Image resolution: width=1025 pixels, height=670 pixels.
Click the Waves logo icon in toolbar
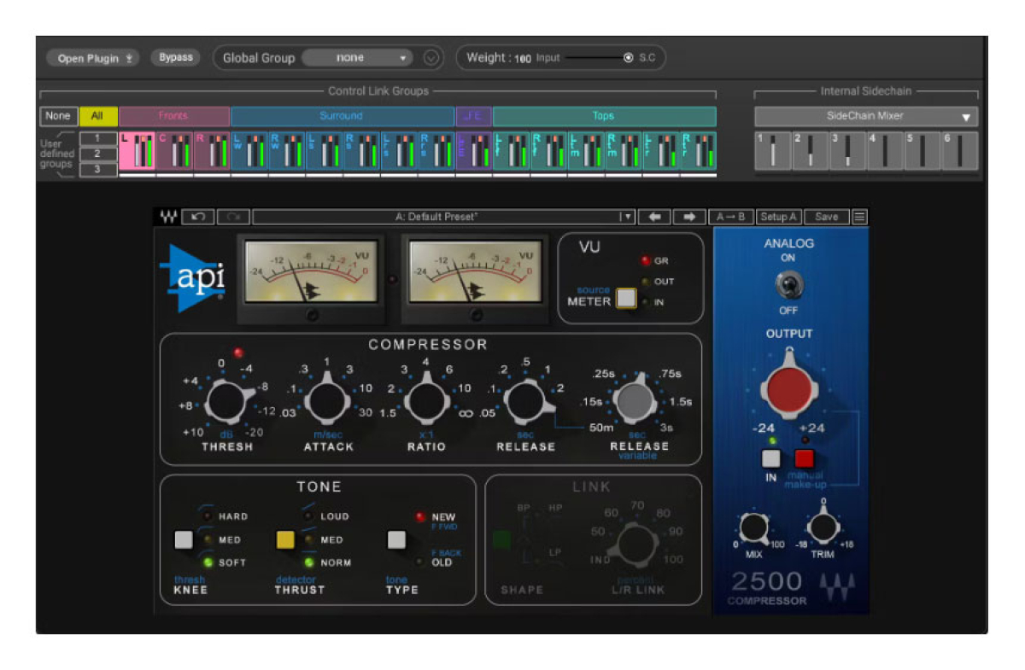pyautogui.click(x=167, y=217)
